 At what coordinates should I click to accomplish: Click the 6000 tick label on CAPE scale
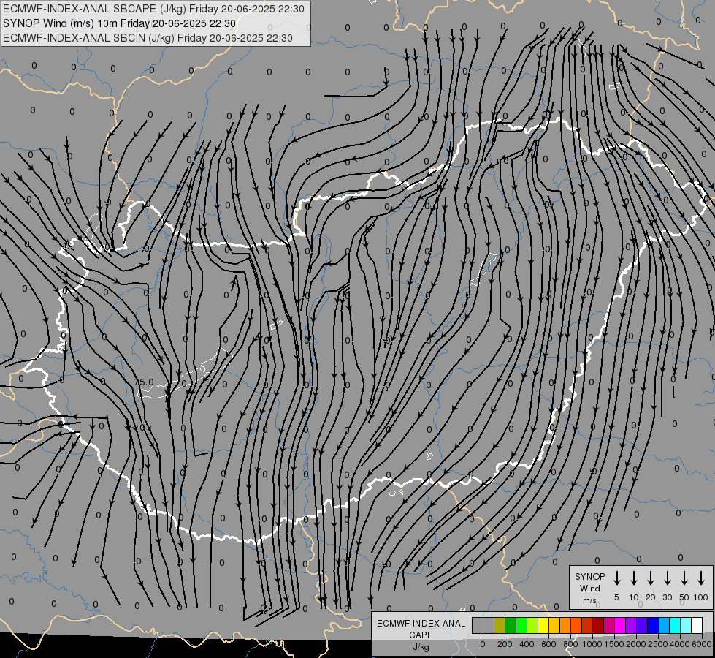point(702,644)
